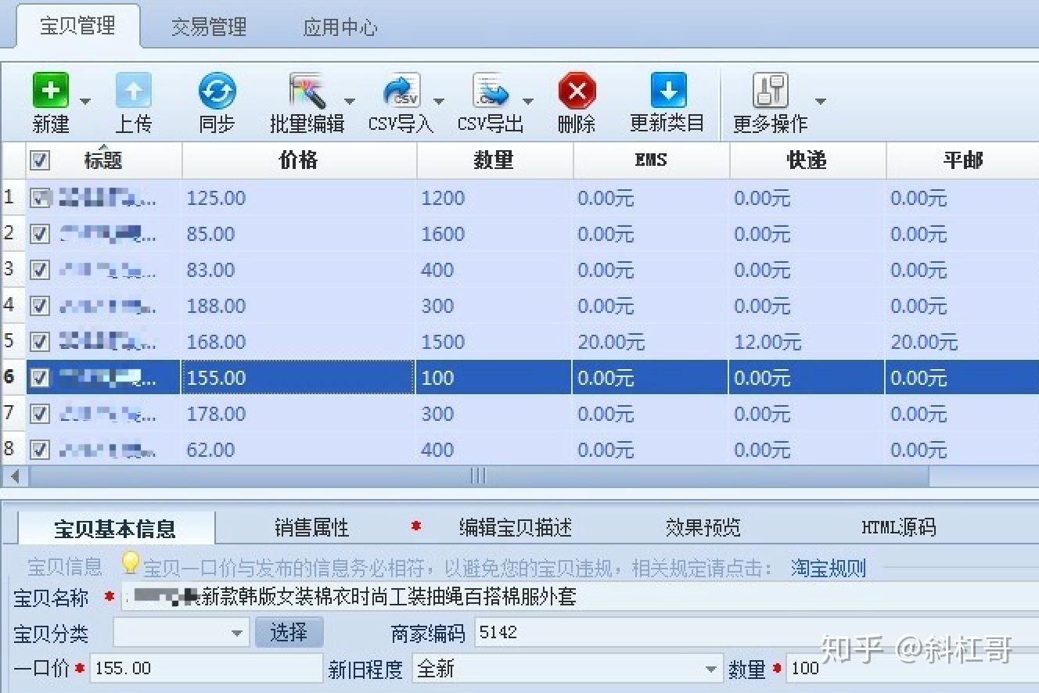The image size is (1039, 693).
Task: Toggle checkbox for row 8 priced 62.00
Action: (x=40, y=450)
